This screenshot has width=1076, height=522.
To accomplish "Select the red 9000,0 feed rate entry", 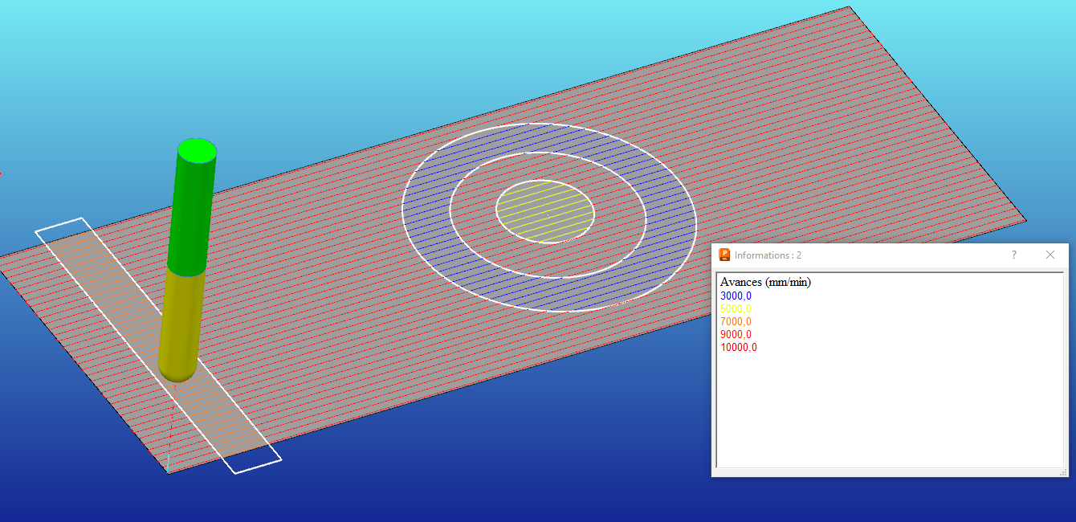I will (x=736, y=335).
